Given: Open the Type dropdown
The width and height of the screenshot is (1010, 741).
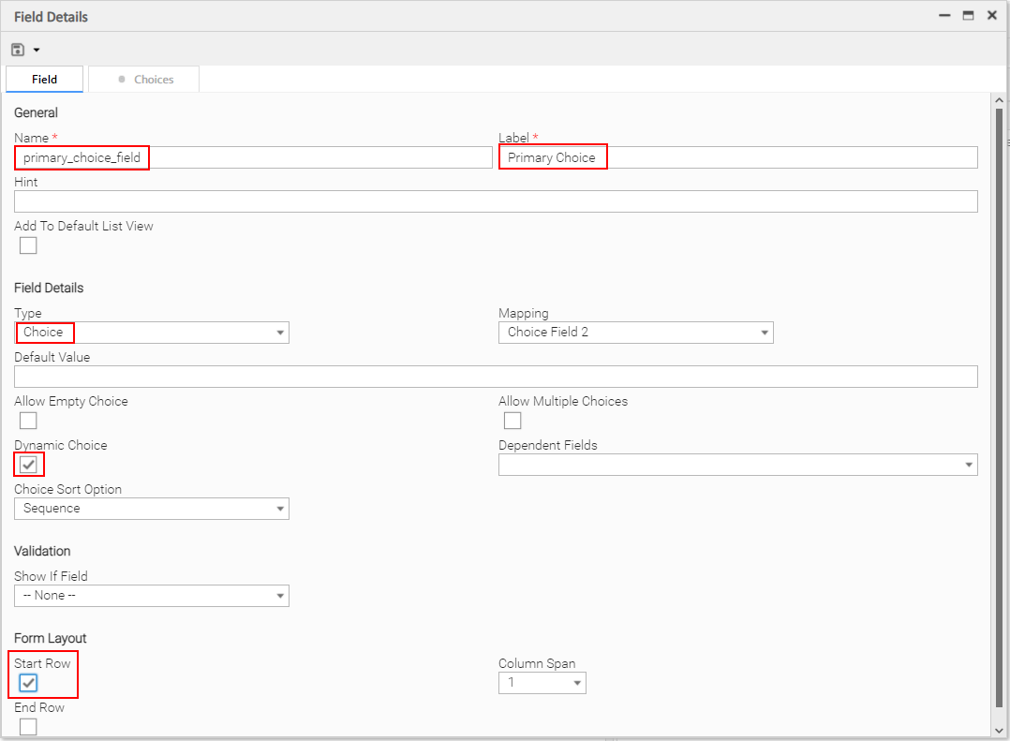Looking at the screenshot, I should 152,333.
